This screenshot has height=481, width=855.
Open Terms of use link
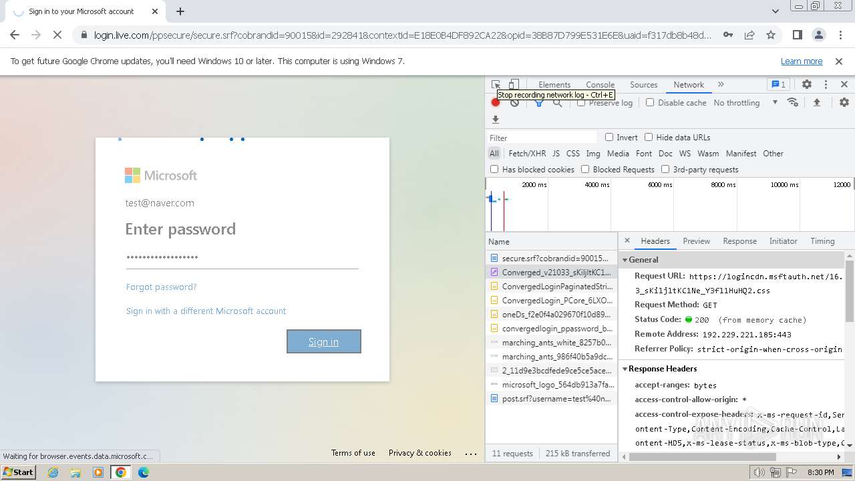point(353,452)
